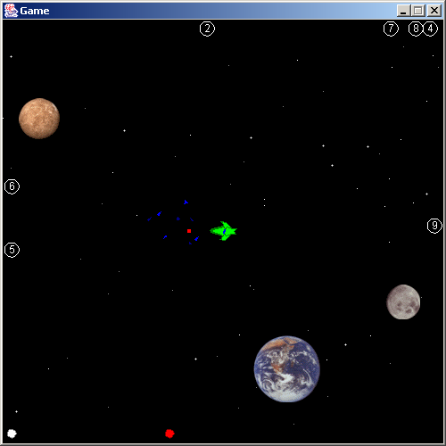Image resolution: width=446 pixels, height=446 pixels.
Task: Click the small red square target
Action: [189, 231]
